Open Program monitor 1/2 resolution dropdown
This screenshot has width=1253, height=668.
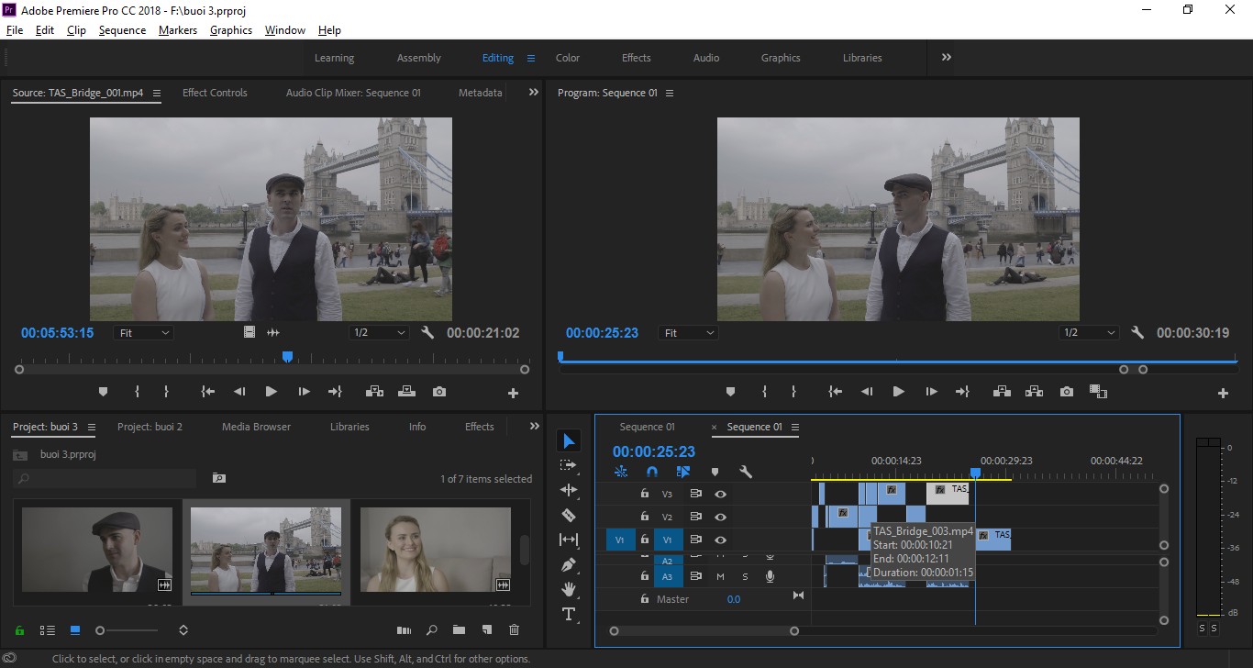(x=1090, y=333)
